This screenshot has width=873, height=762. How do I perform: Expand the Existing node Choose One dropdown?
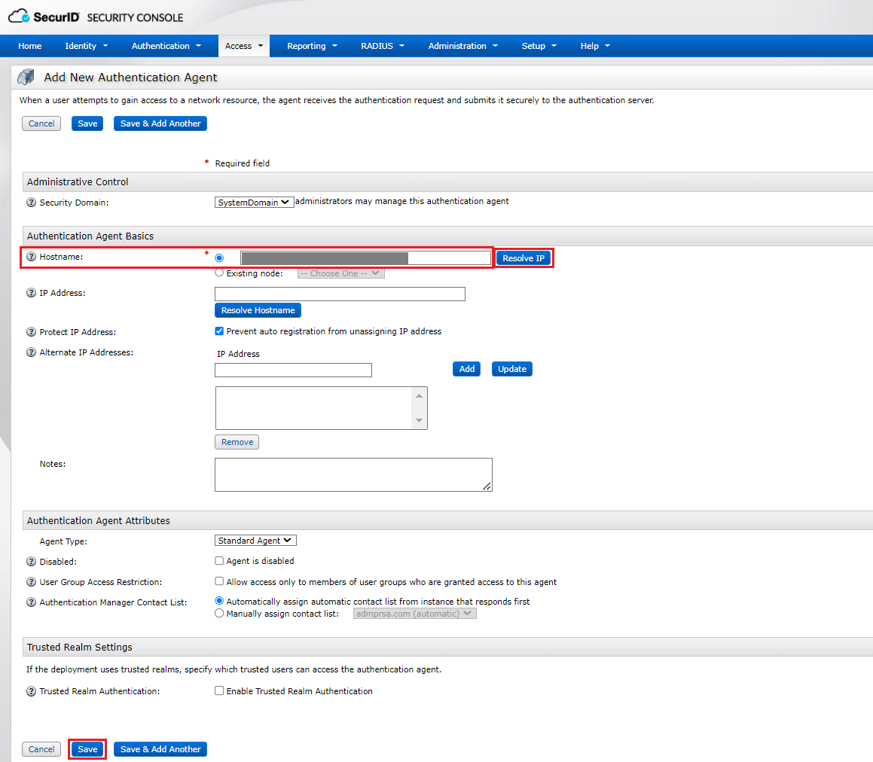click(340, 273)
